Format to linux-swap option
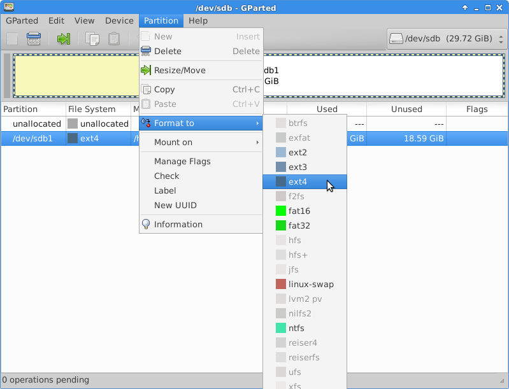 point(305,284)
